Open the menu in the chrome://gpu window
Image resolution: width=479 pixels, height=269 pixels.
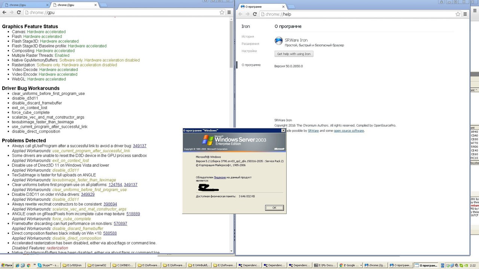[x=229, y=12]
